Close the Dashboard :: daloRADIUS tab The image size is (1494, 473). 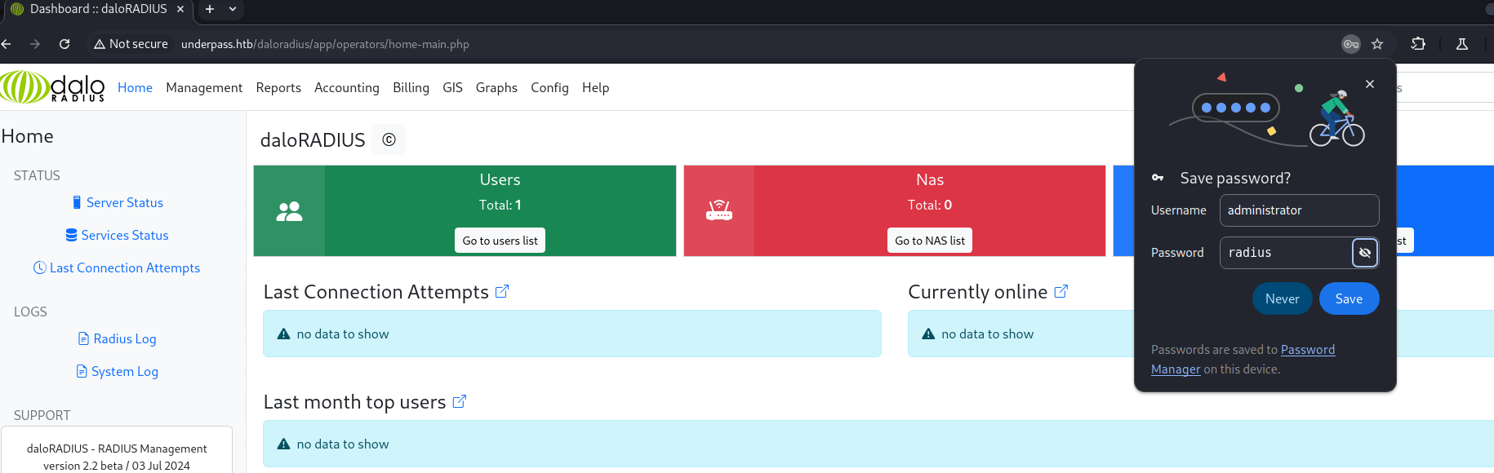180,9
